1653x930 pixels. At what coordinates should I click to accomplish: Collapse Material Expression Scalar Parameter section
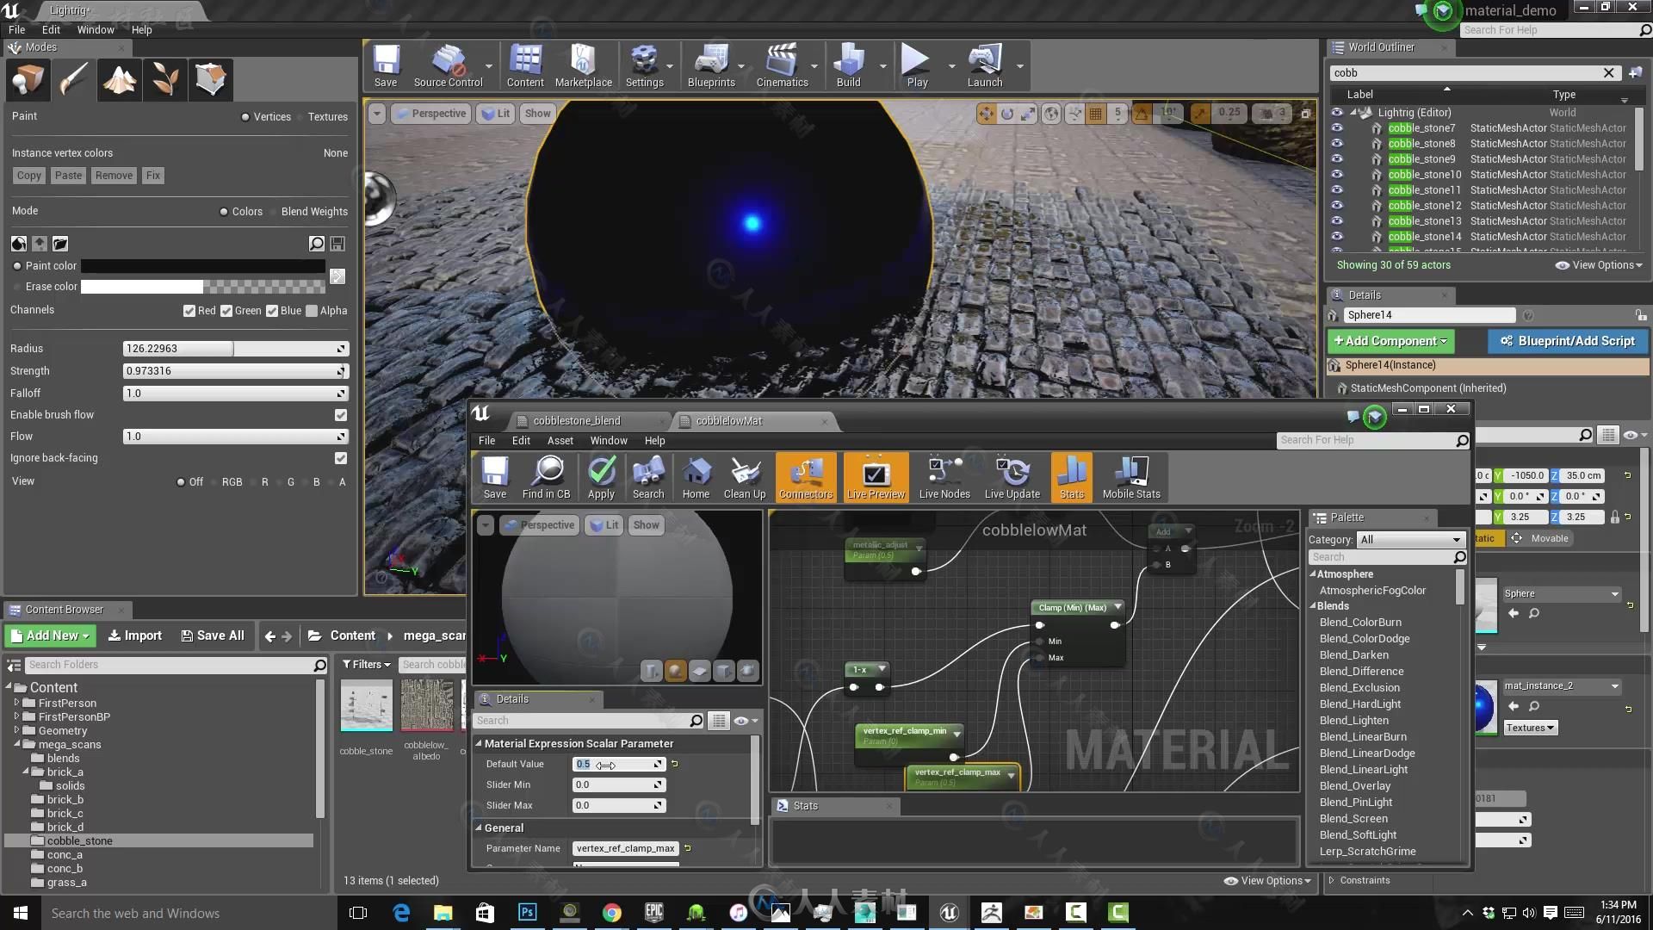coord(480,743)
